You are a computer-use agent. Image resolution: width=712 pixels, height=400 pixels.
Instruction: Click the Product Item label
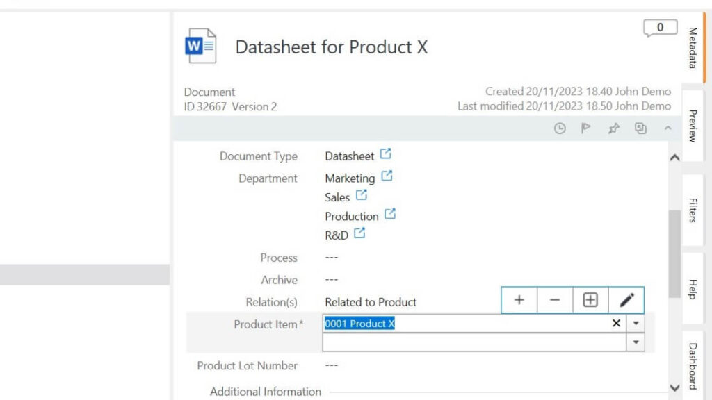pyautogui.click(x=268, y=324)
